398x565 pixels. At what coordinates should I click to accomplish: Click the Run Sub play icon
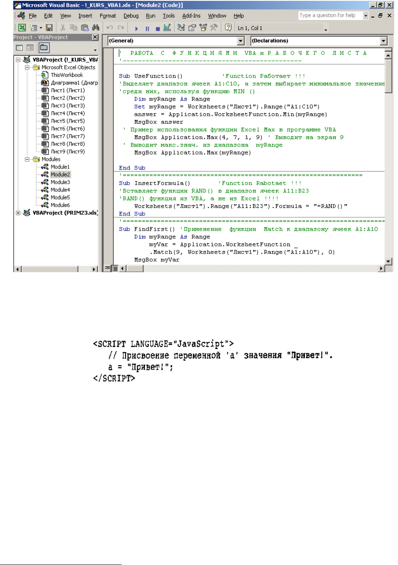coord(136,28)
